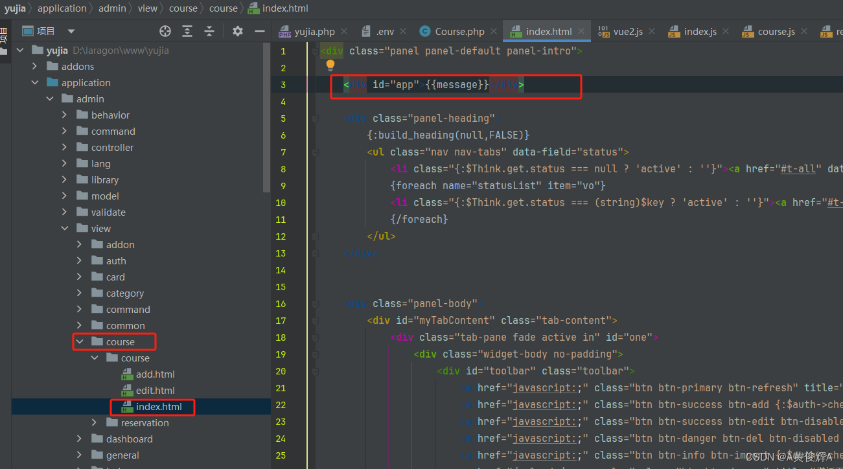
Task: Click the view breadcrumb link
Action: [x=147, y=8]
